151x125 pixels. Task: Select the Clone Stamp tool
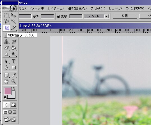(6, 42)
